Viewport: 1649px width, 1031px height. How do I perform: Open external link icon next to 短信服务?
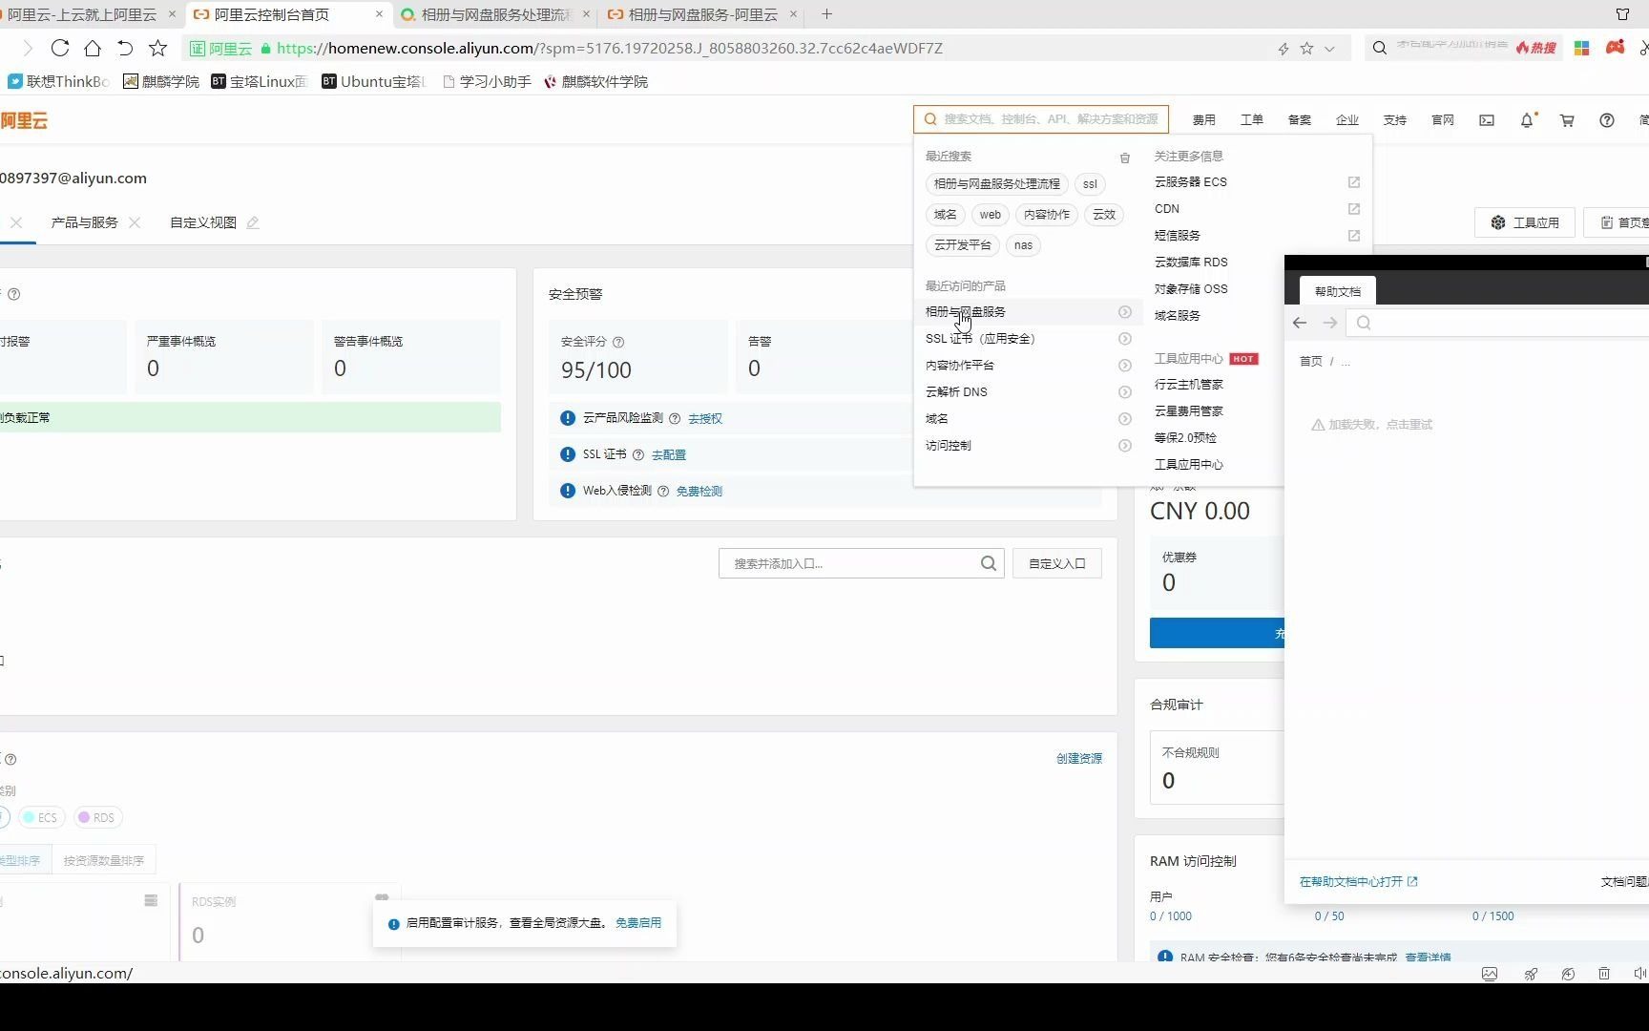tap(1353, 236)
